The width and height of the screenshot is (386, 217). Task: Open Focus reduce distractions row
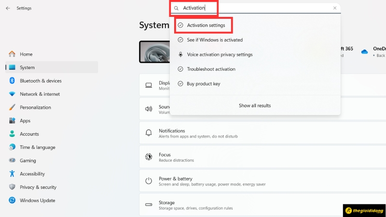pos(262,157)
